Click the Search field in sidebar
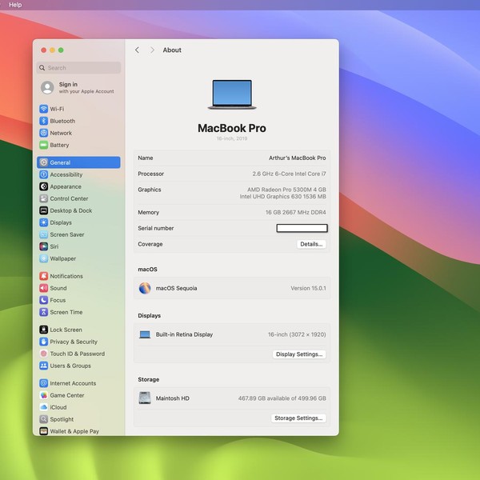The height and width of the screenshot is (480, 480). pos(78,68)
